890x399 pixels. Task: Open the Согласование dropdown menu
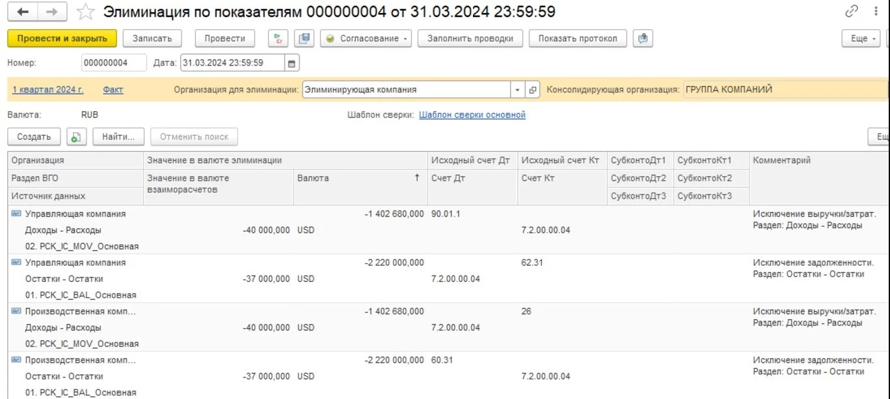(366, 38)
